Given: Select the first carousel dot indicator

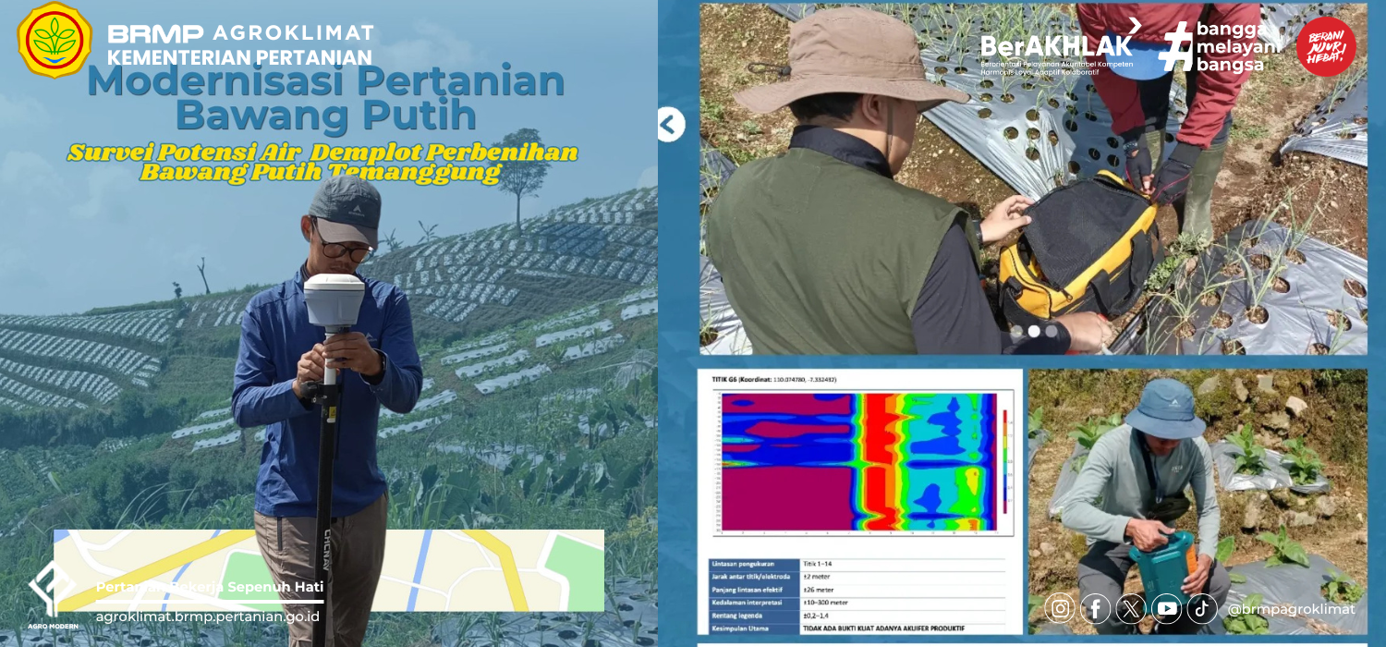Looking at the screenshot, I should (x=1016, y=330).
